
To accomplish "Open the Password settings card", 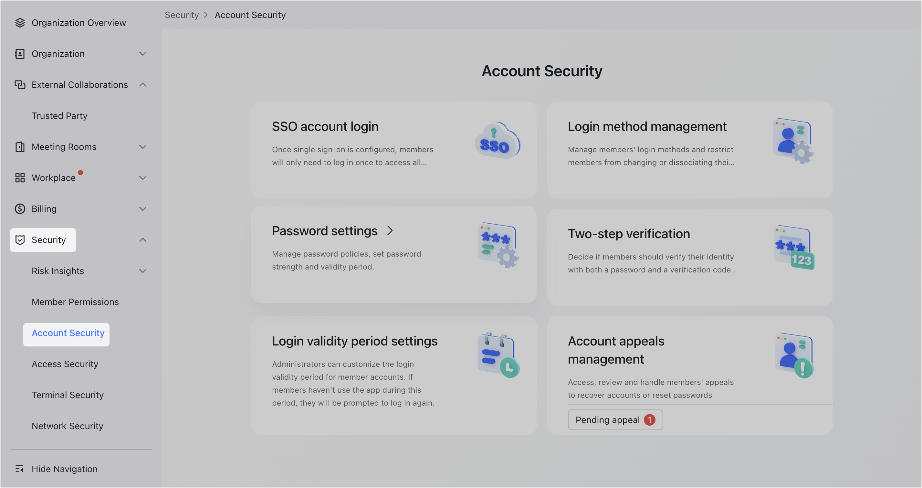I will 394,254.
